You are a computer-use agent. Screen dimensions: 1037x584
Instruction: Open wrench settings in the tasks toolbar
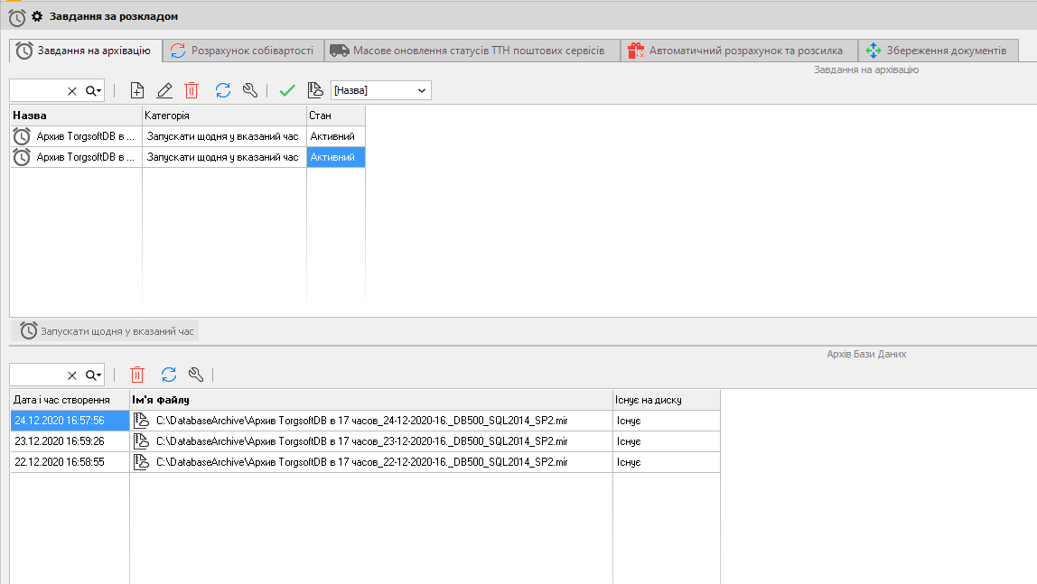250,90
